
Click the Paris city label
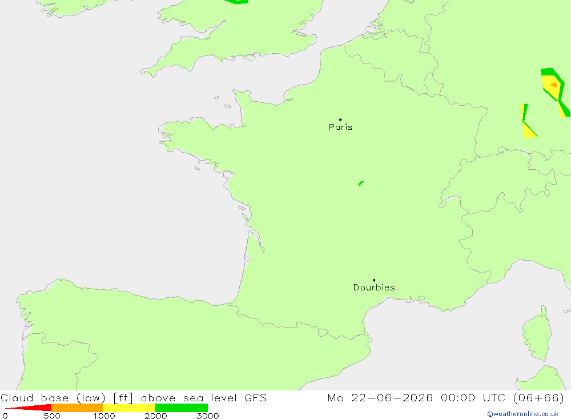340,127
